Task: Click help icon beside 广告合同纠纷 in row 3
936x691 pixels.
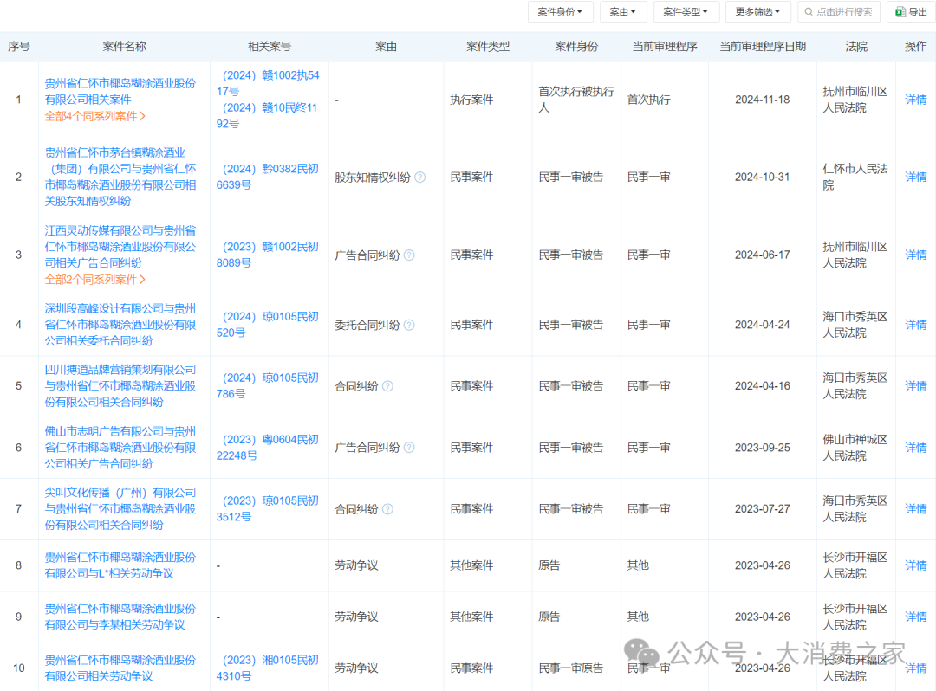Action: (x=409, y=255)
